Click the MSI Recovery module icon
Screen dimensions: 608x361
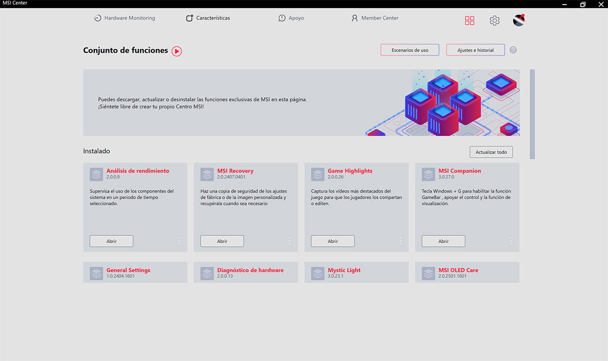click(x=207, y=174)
